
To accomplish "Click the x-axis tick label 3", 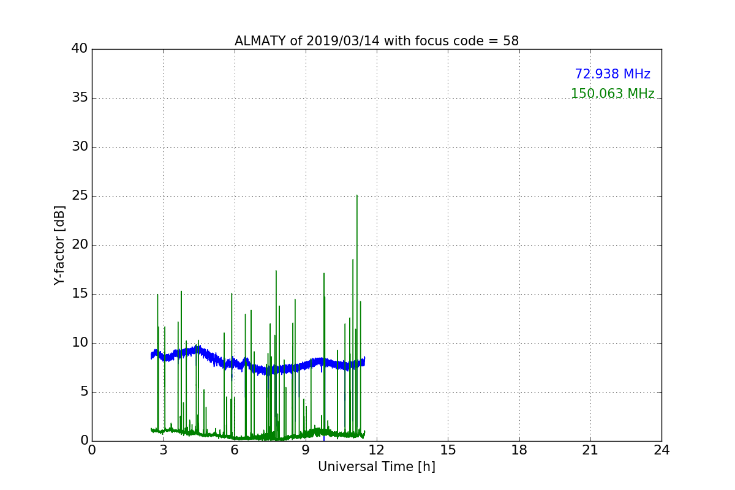I will tap(163, 450).
